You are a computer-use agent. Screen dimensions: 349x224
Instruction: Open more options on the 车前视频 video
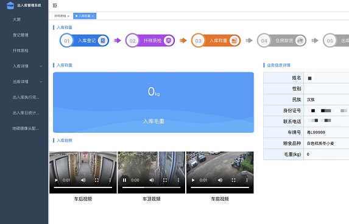(x=247, y=180)
